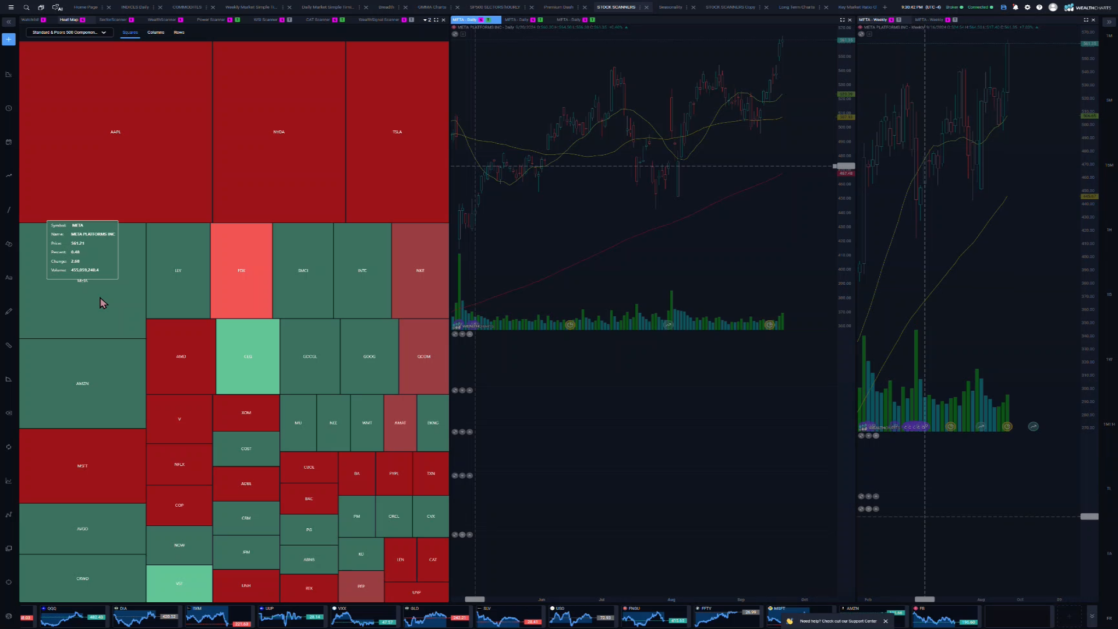Open the hamburger main menu
Viewport: 1118px width, 629px height.
pos(10,7)
